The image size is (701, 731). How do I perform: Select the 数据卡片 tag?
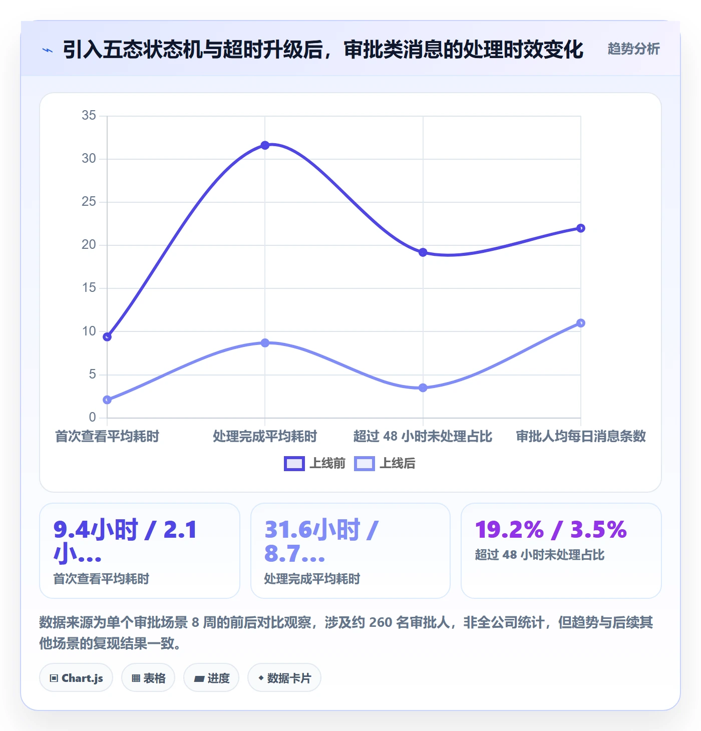(x=284, y=678)
